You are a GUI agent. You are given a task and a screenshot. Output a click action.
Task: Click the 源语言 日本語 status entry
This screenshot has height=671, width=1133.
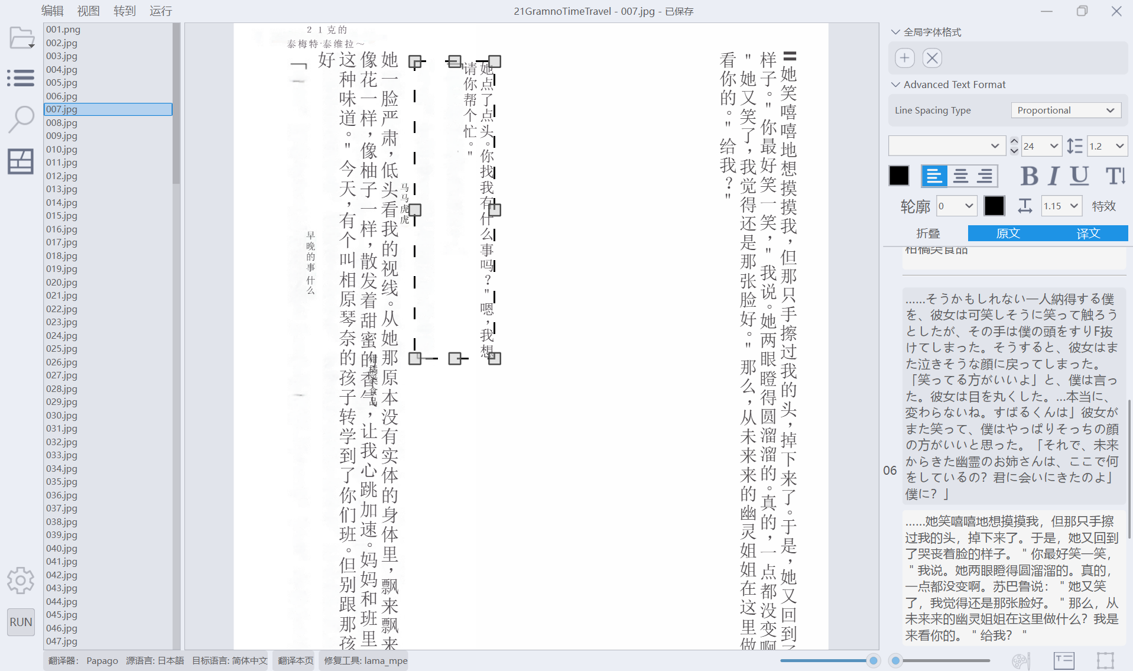click(155, 660)
